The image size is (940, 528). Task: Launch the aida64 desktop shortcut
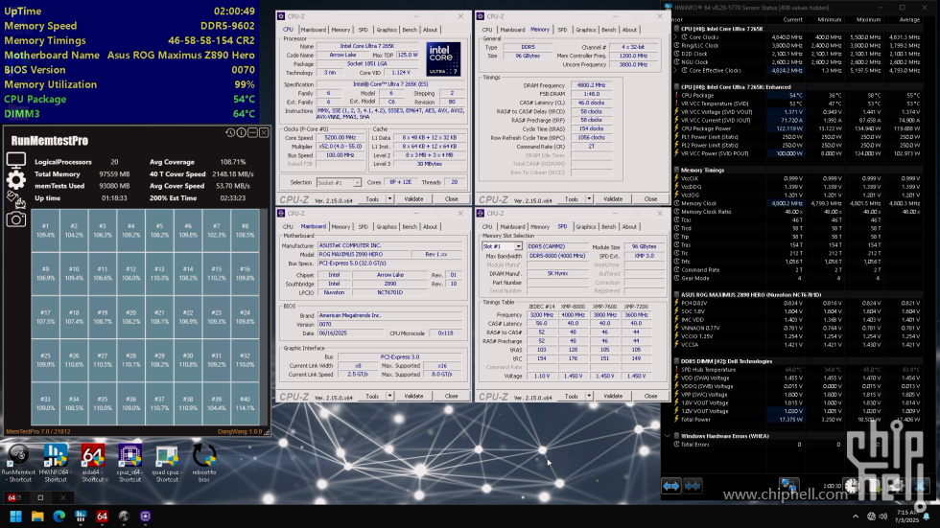point(92,463)
